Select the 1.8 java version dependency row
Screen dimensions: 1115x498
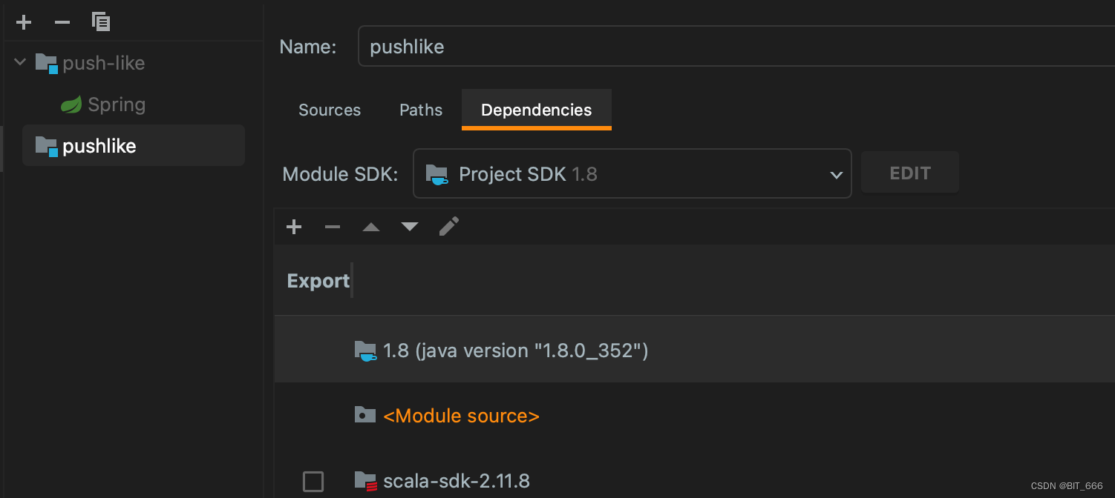515,351
